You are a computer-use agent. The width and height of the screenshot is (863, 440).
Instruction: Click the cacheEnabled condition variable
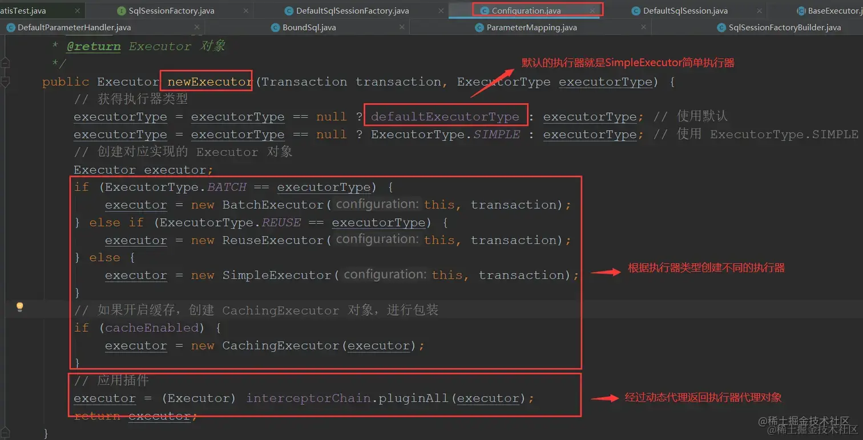click(152, 328)
